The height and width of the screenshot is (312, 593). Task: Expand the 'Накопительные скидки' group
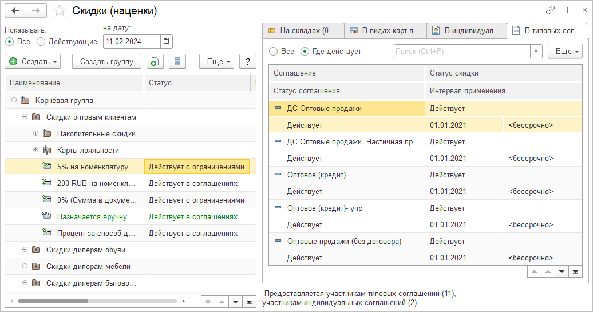point(35,133)
